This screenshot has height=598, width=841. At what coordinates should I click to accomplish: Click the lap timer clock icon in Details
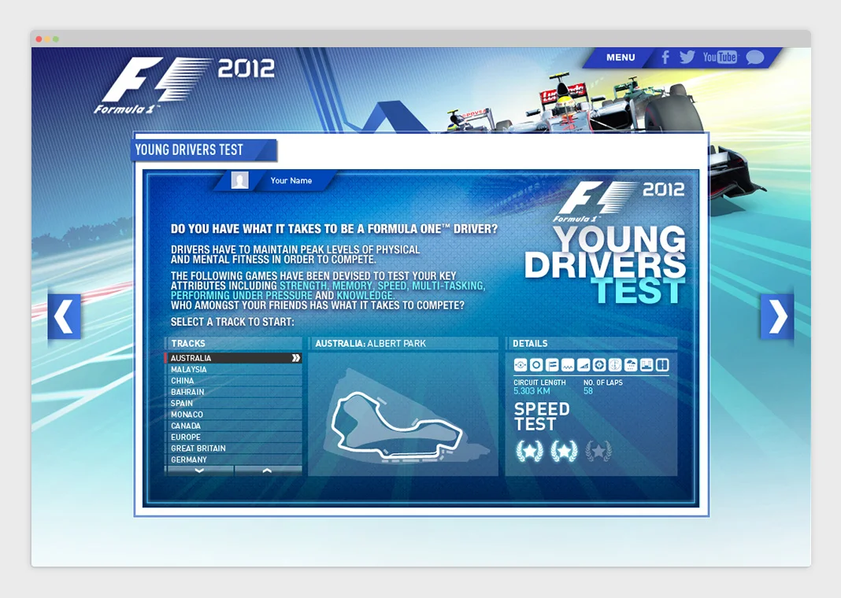pos(615,364)
